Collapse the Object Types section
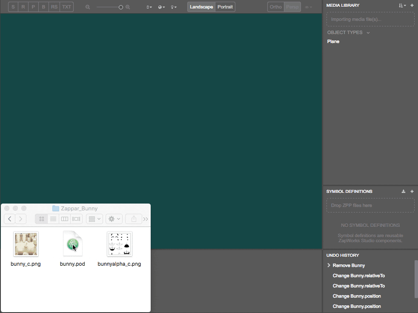Viewport: 418px width, 313px height. pos(368,32)
